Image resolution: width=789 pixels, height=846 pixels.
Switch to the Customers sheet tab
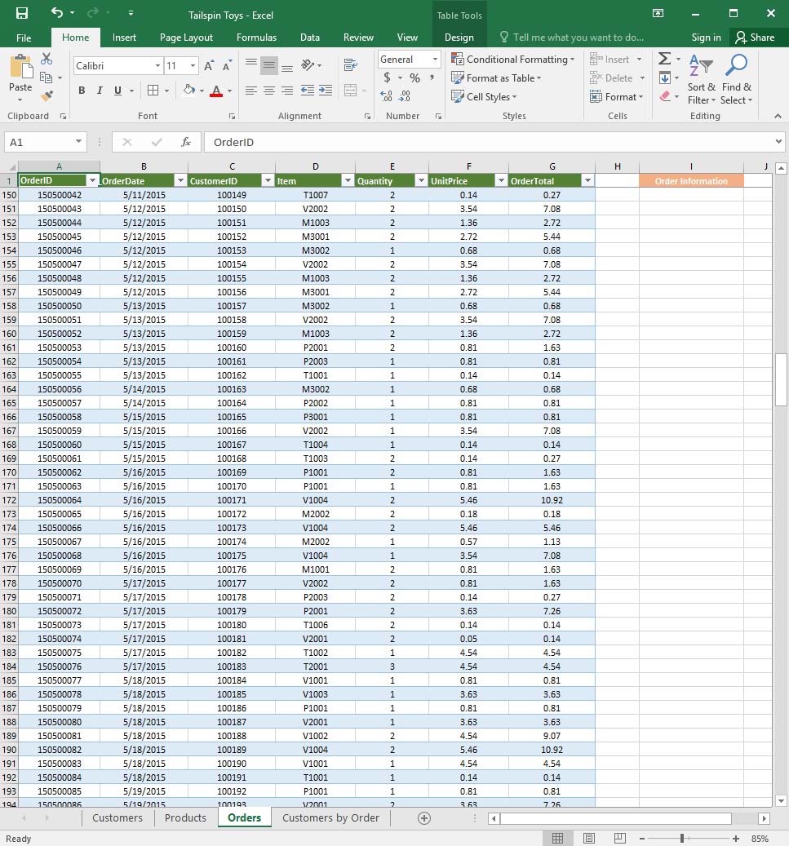117,818
